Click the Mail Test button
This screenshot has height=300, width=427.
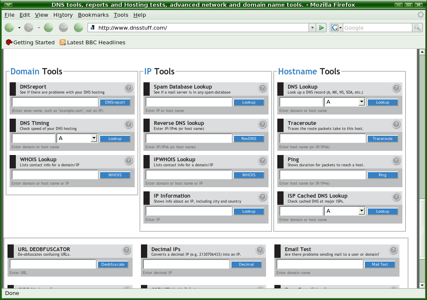coord(380,264)
